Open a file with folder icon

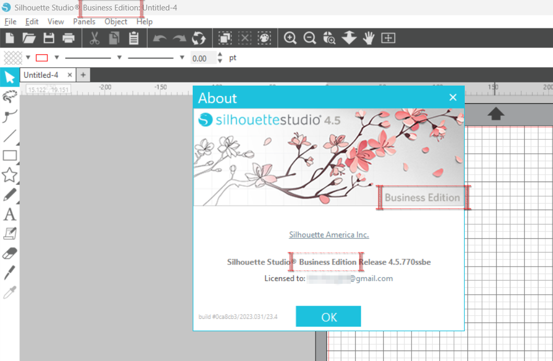29,38
